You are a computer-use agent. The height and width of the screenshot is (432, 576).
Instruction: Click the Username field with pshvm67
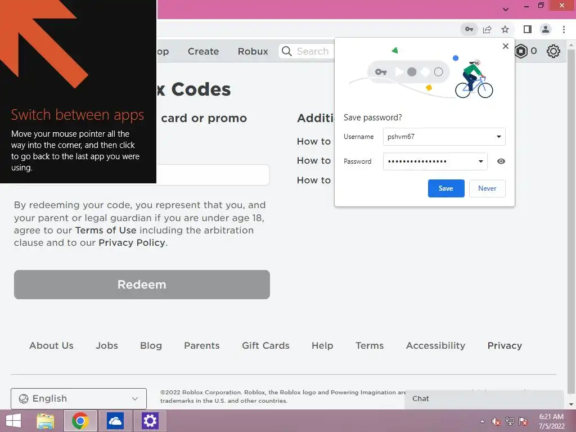pos(444,137)
